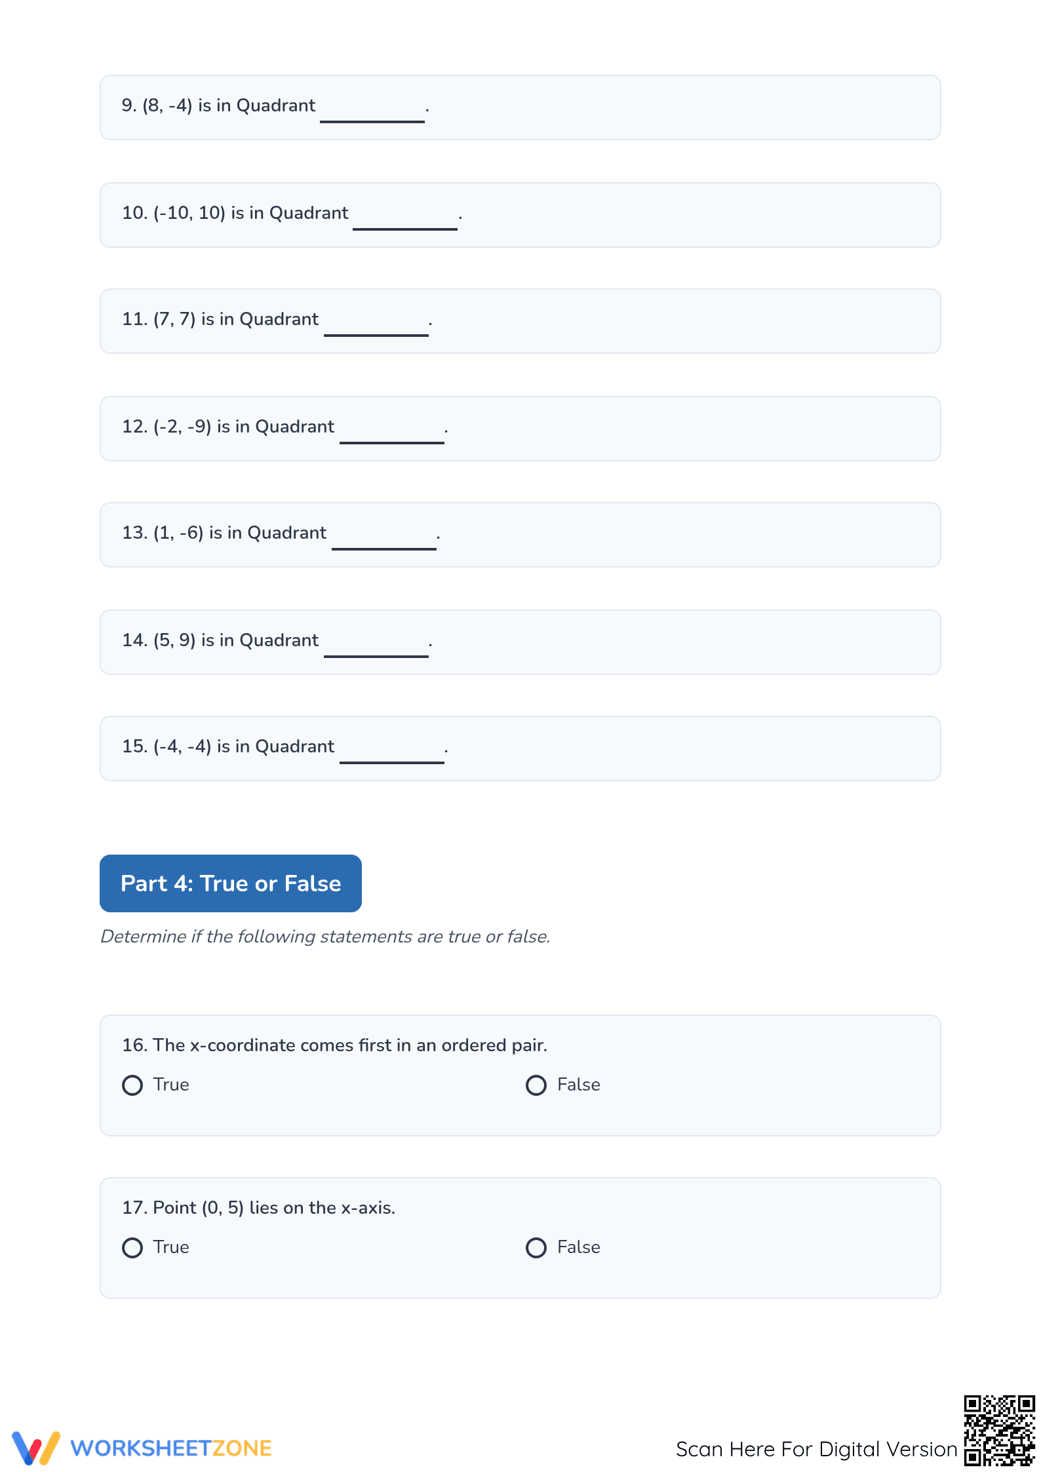This screenshot has height=1472, width=1041.
Task: Click question 12 text label
Action: click(228, 427)
